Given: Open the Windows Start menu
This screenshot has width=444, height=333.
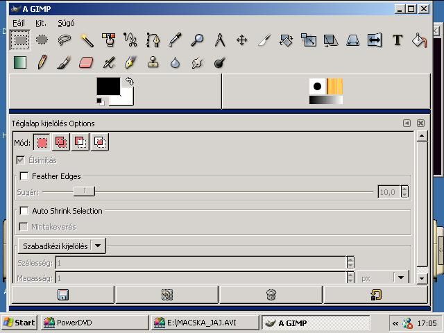Looking at the screenshot, I should 19,323.
